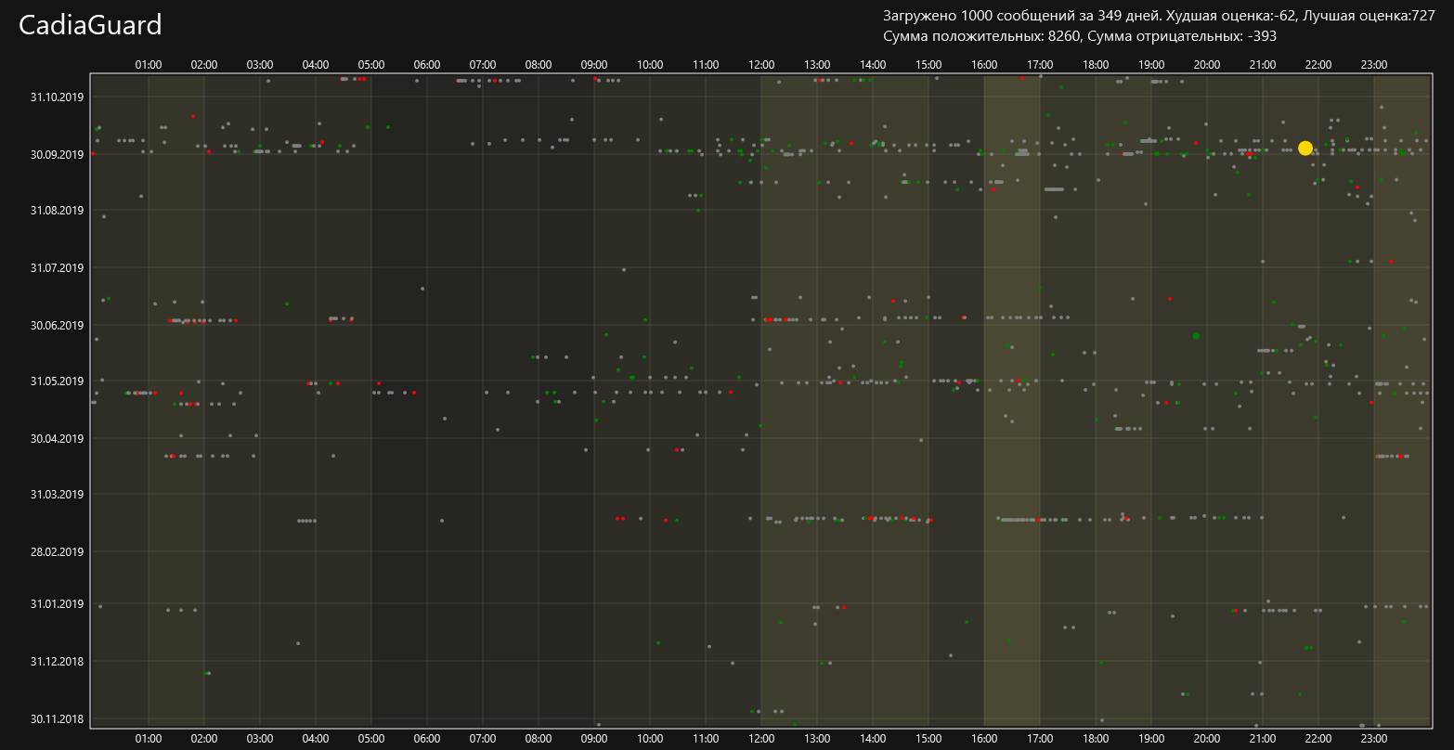
Task: Click 06:00 on the bottom time axis
Action: tap(427, 740)
